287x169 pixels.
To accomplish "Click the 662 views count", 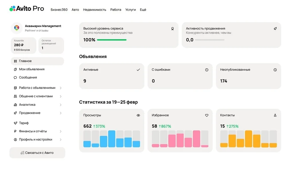I will point(88,126).
